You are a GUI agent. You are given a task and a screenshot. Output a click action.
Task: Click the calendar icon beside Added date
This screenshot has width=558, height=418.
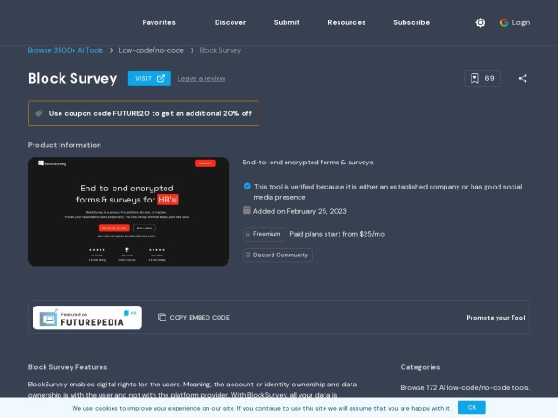coord(246,211)
